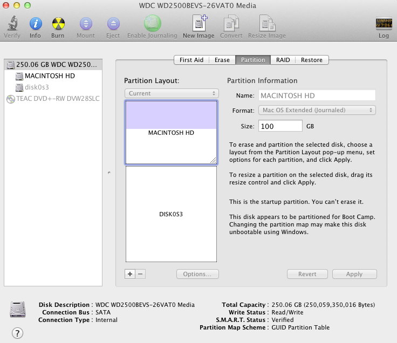Click the plus add partition button
Screen dimensions: 397x343
click(x=129, y=274)
